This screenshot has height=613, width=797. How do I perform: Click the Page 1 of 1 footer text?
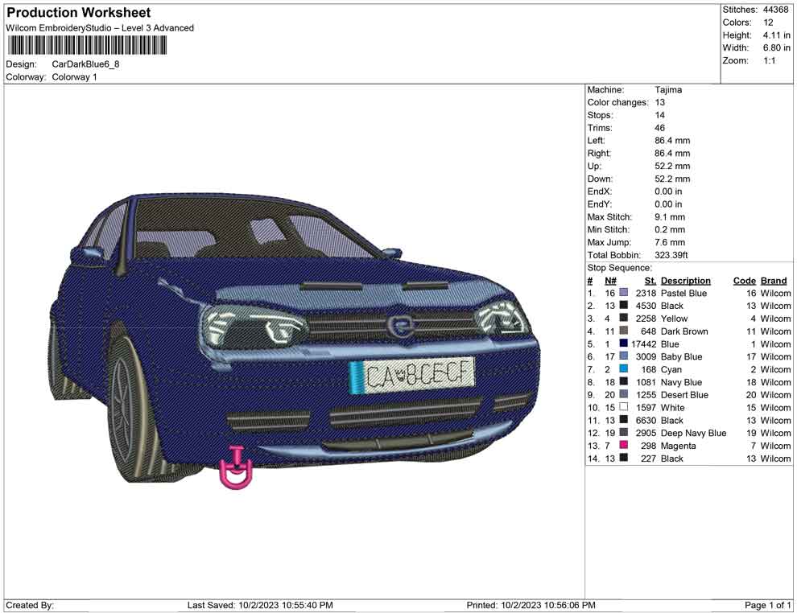click(x=768, y=605)
